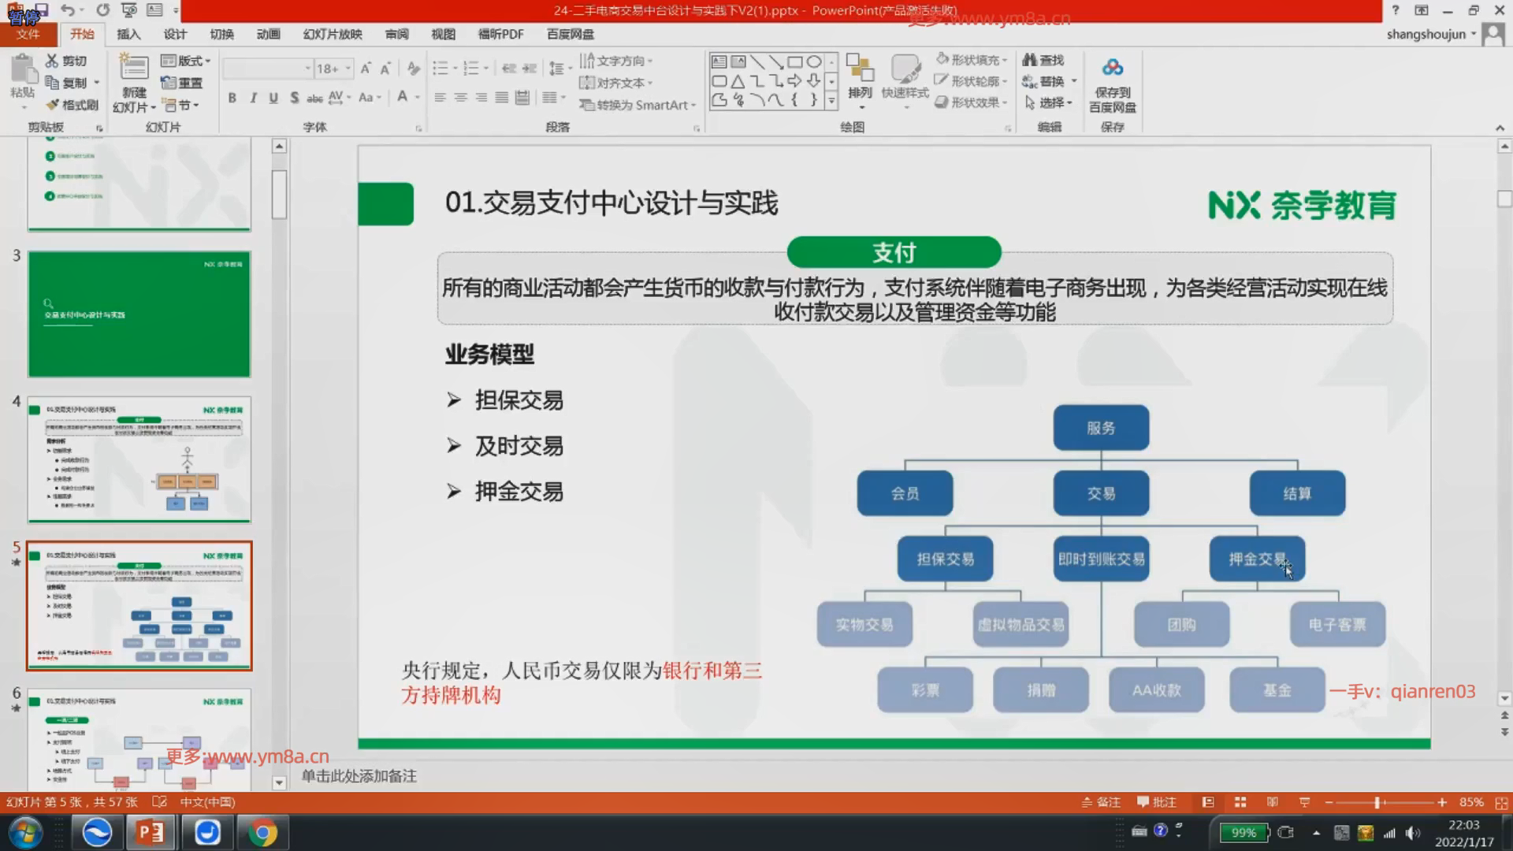Viewport: 1513px width, 851px height.
Task: Click the zoom slider handle
Action: coord(1377,802)
